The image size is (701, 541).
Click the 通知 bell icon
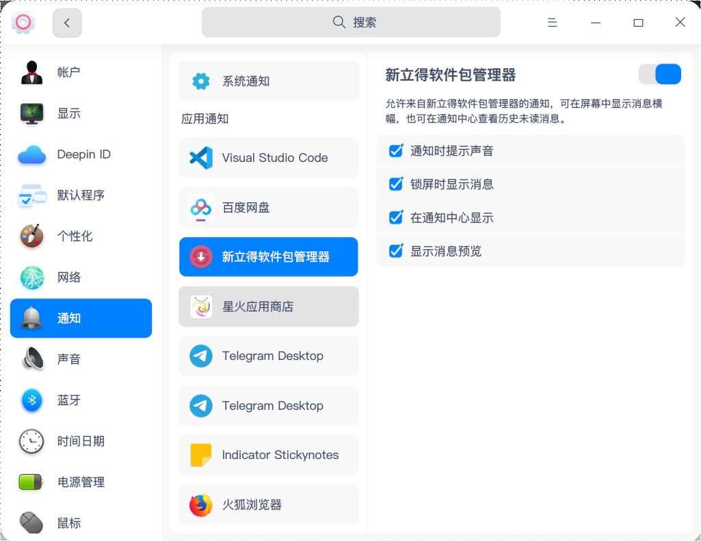(x=31, y=318)
